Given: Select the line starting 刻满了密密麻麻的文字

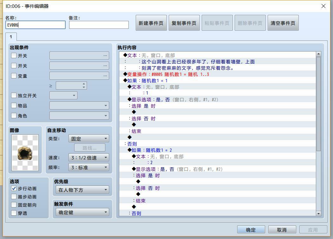Looking at the screenshot, I should click(218, 68).
